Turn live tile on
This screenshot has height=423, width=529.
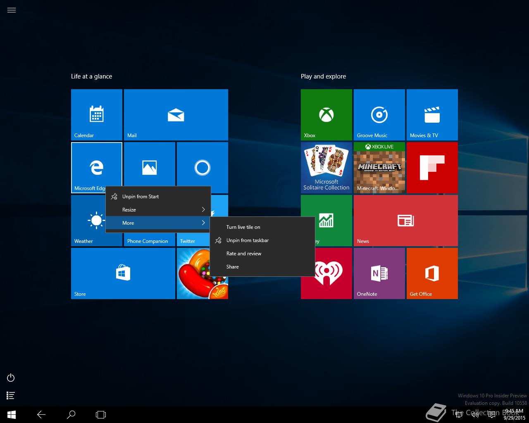262,227
